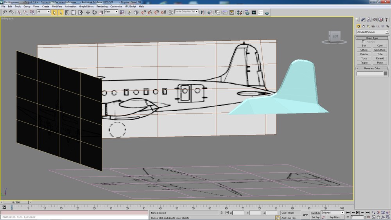Viewport: 391px width, 220px height.
Task: Click the Teapot primitive button
Action: pos(364,63)
